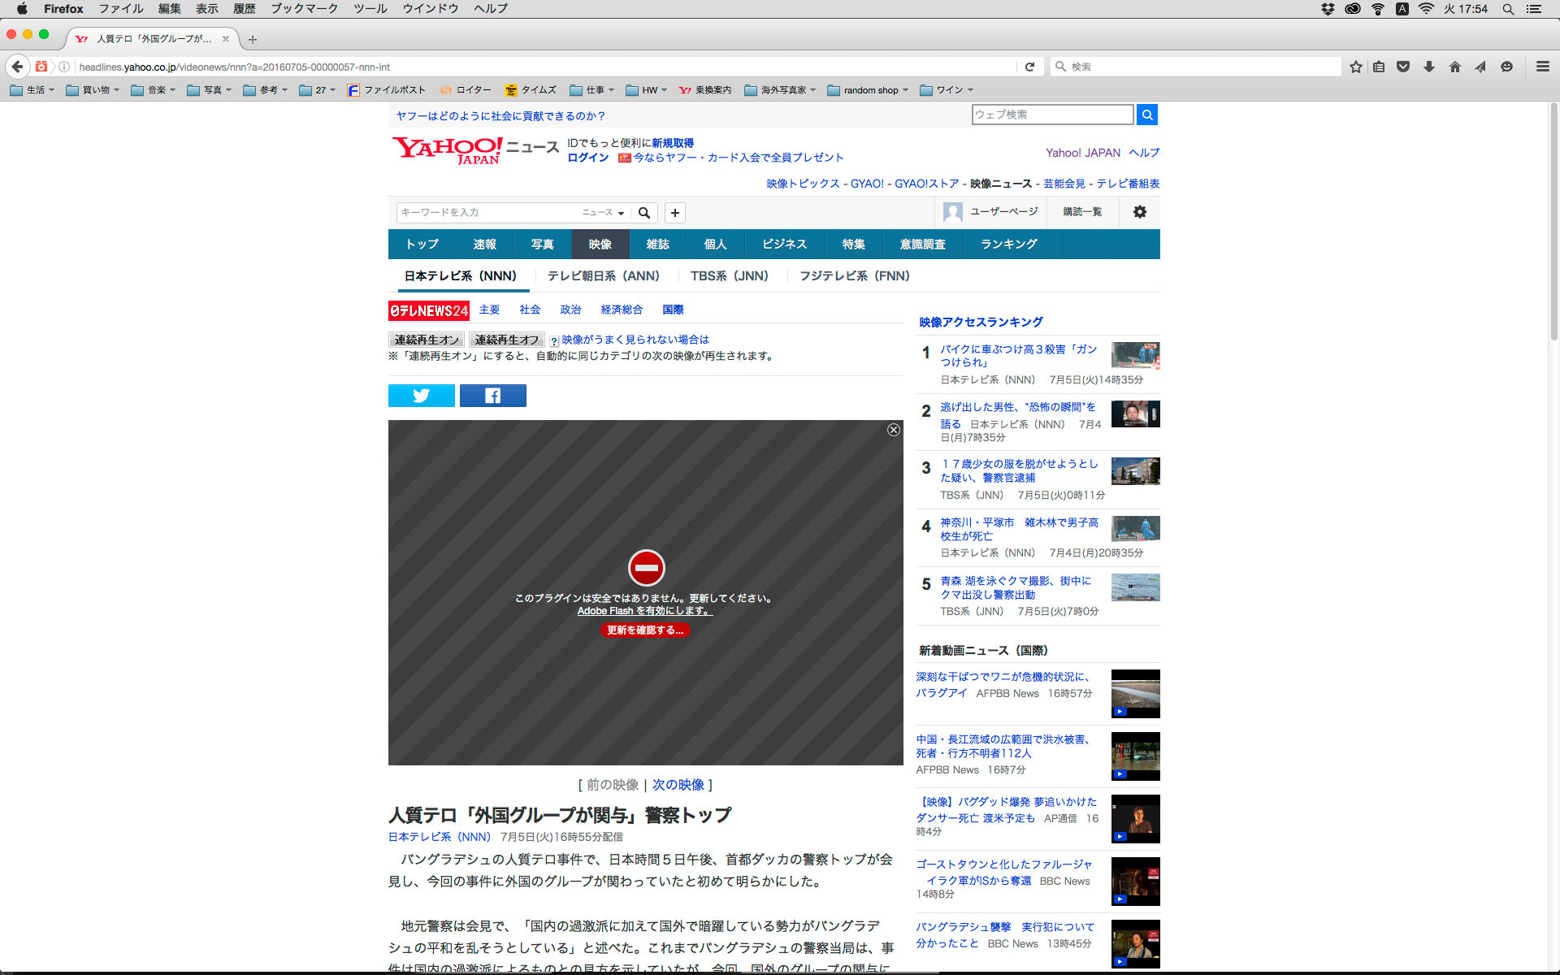Switch to テレビ朝日系 (ANN) tab

[603, 276]
